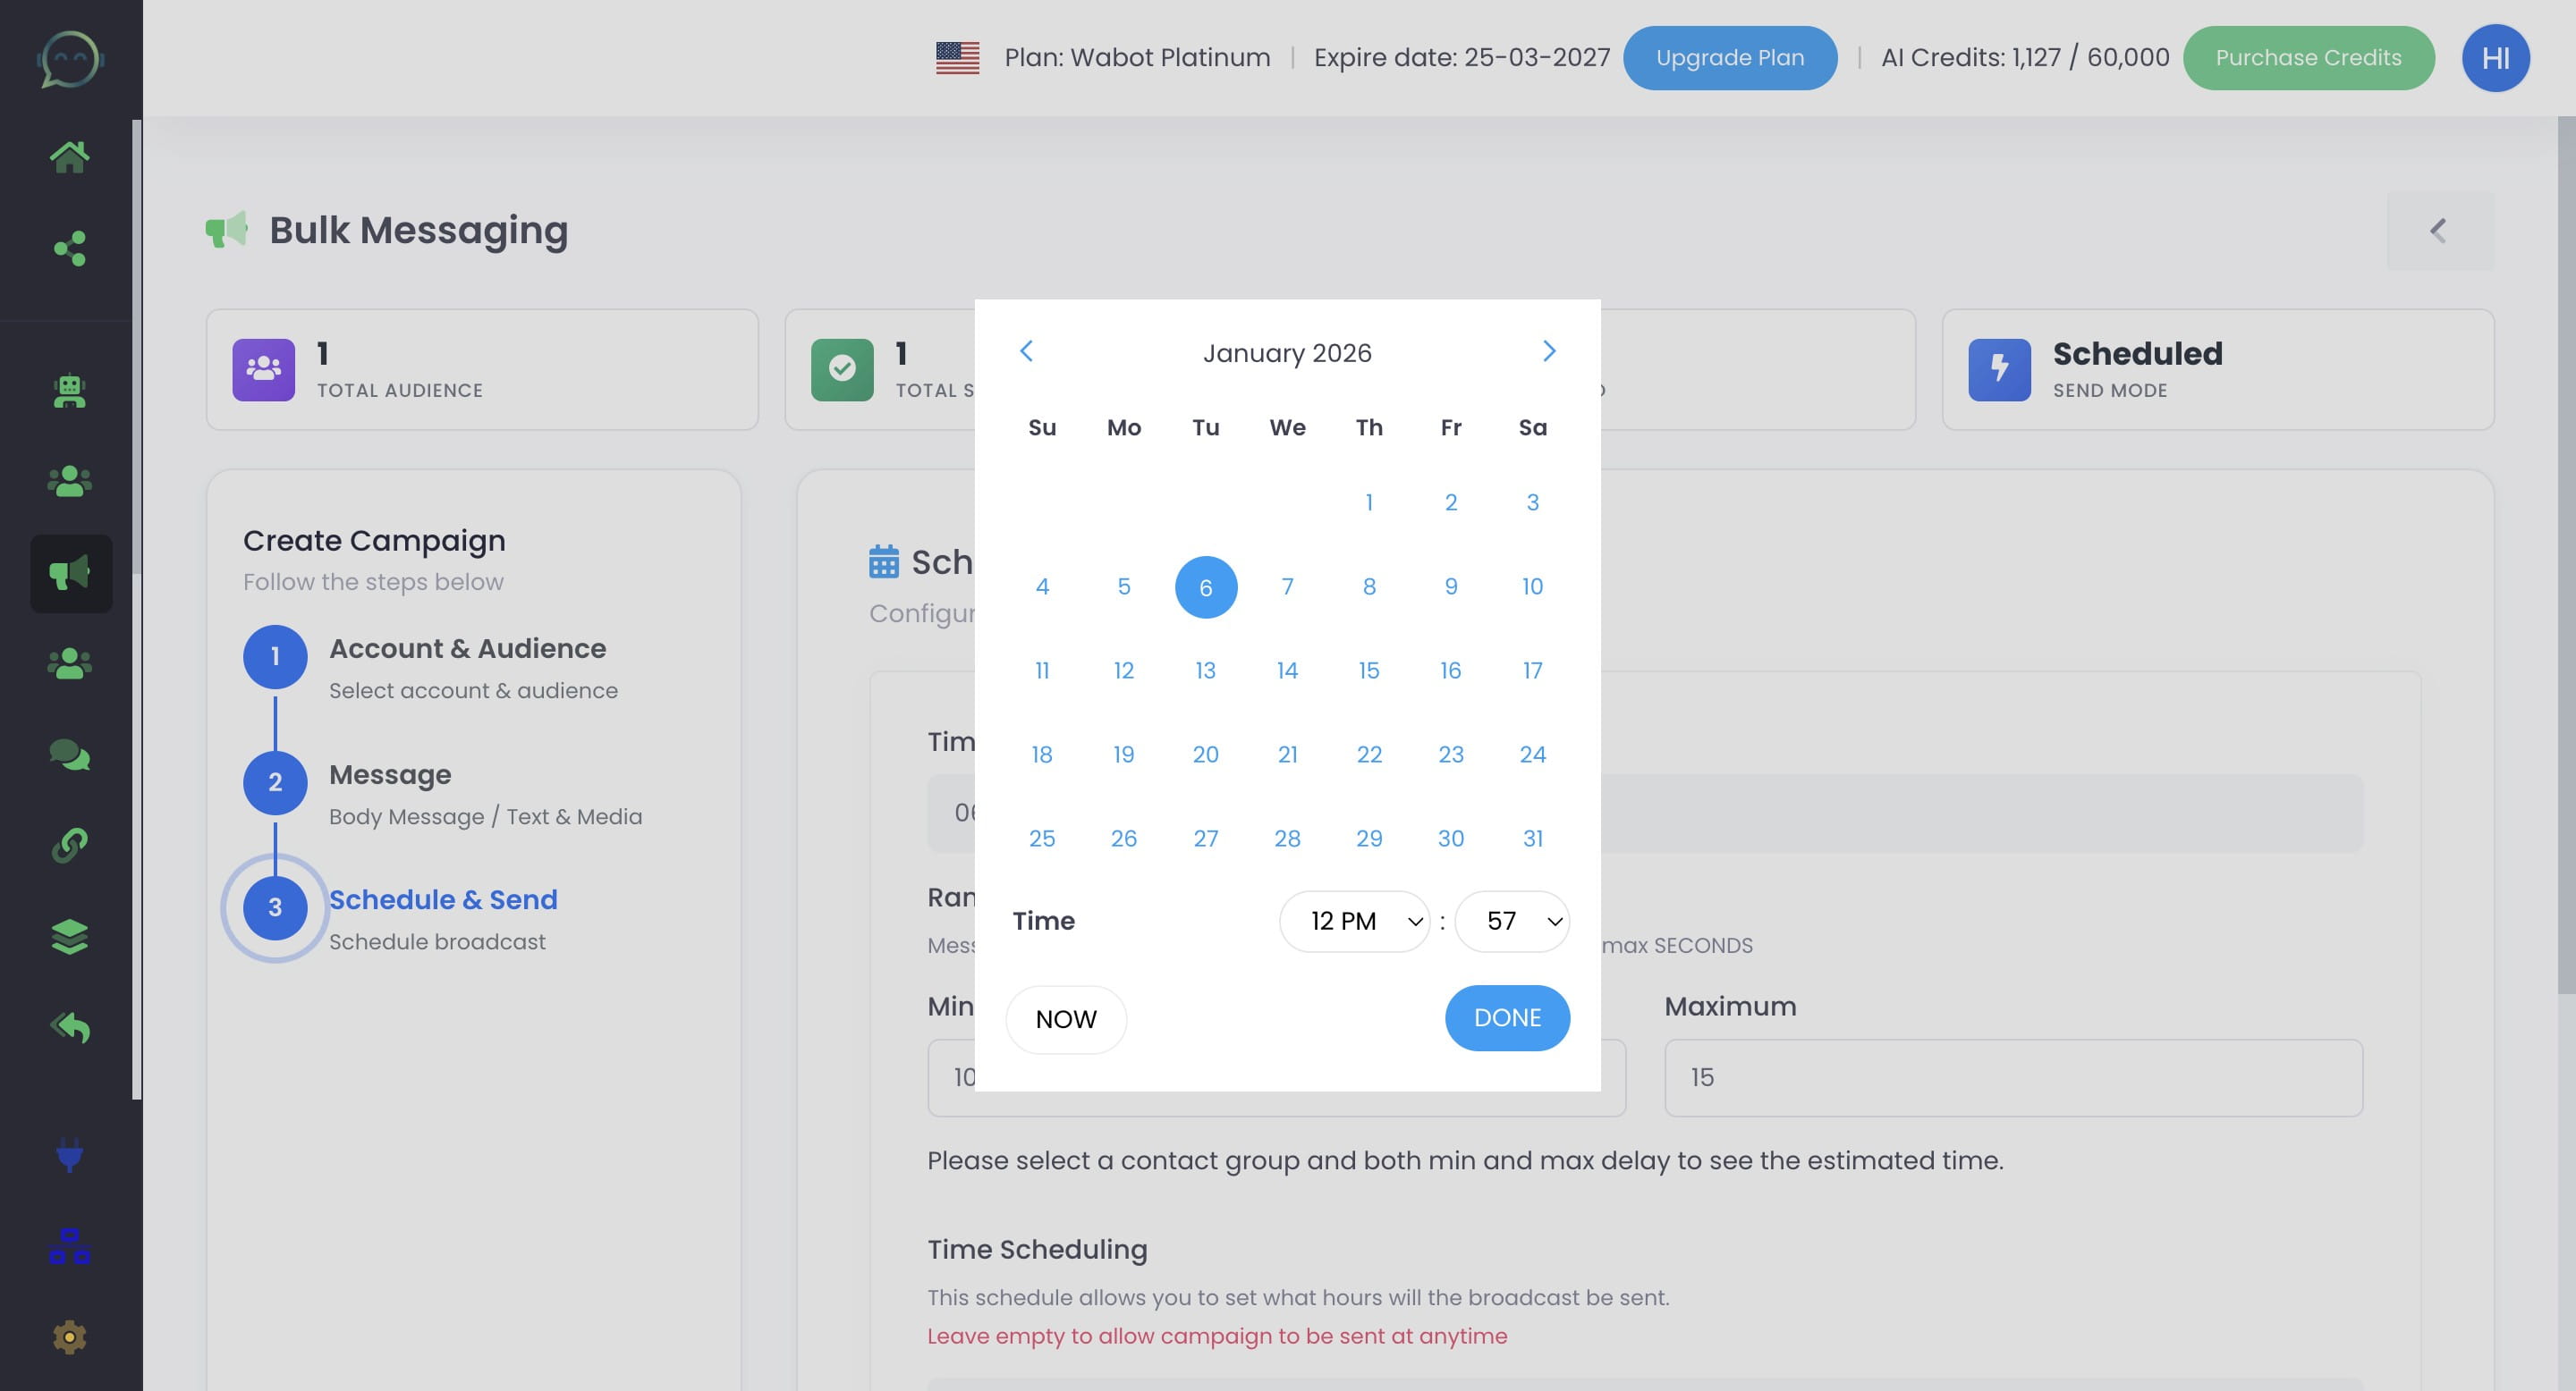2576x1391 pixels.
Task: Collapse panel using the back chevron button
Action: (2439, 231)
